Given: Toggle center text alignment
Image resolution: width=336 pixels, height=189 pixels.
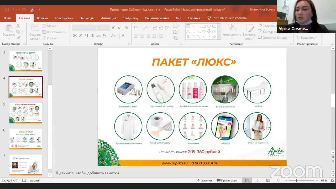Looking at the screenshot, I should coord(142,36).
